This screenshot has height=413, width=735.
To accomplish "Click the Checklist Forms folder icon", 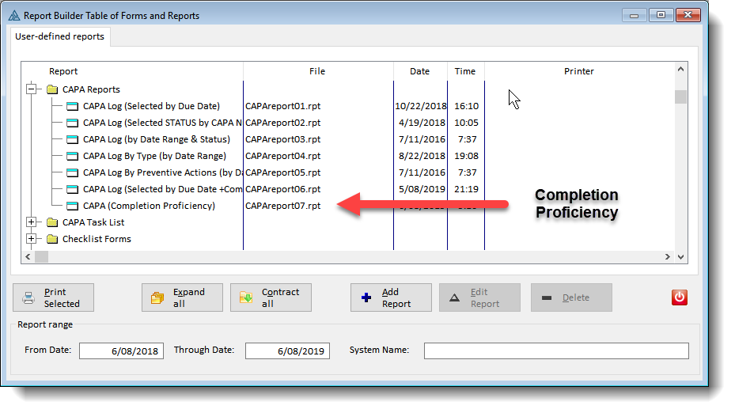I will click(x=52, y=239).
